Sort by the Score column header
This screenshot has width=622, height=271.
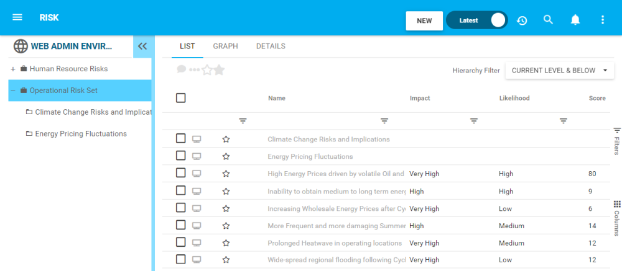coord(597,98)
